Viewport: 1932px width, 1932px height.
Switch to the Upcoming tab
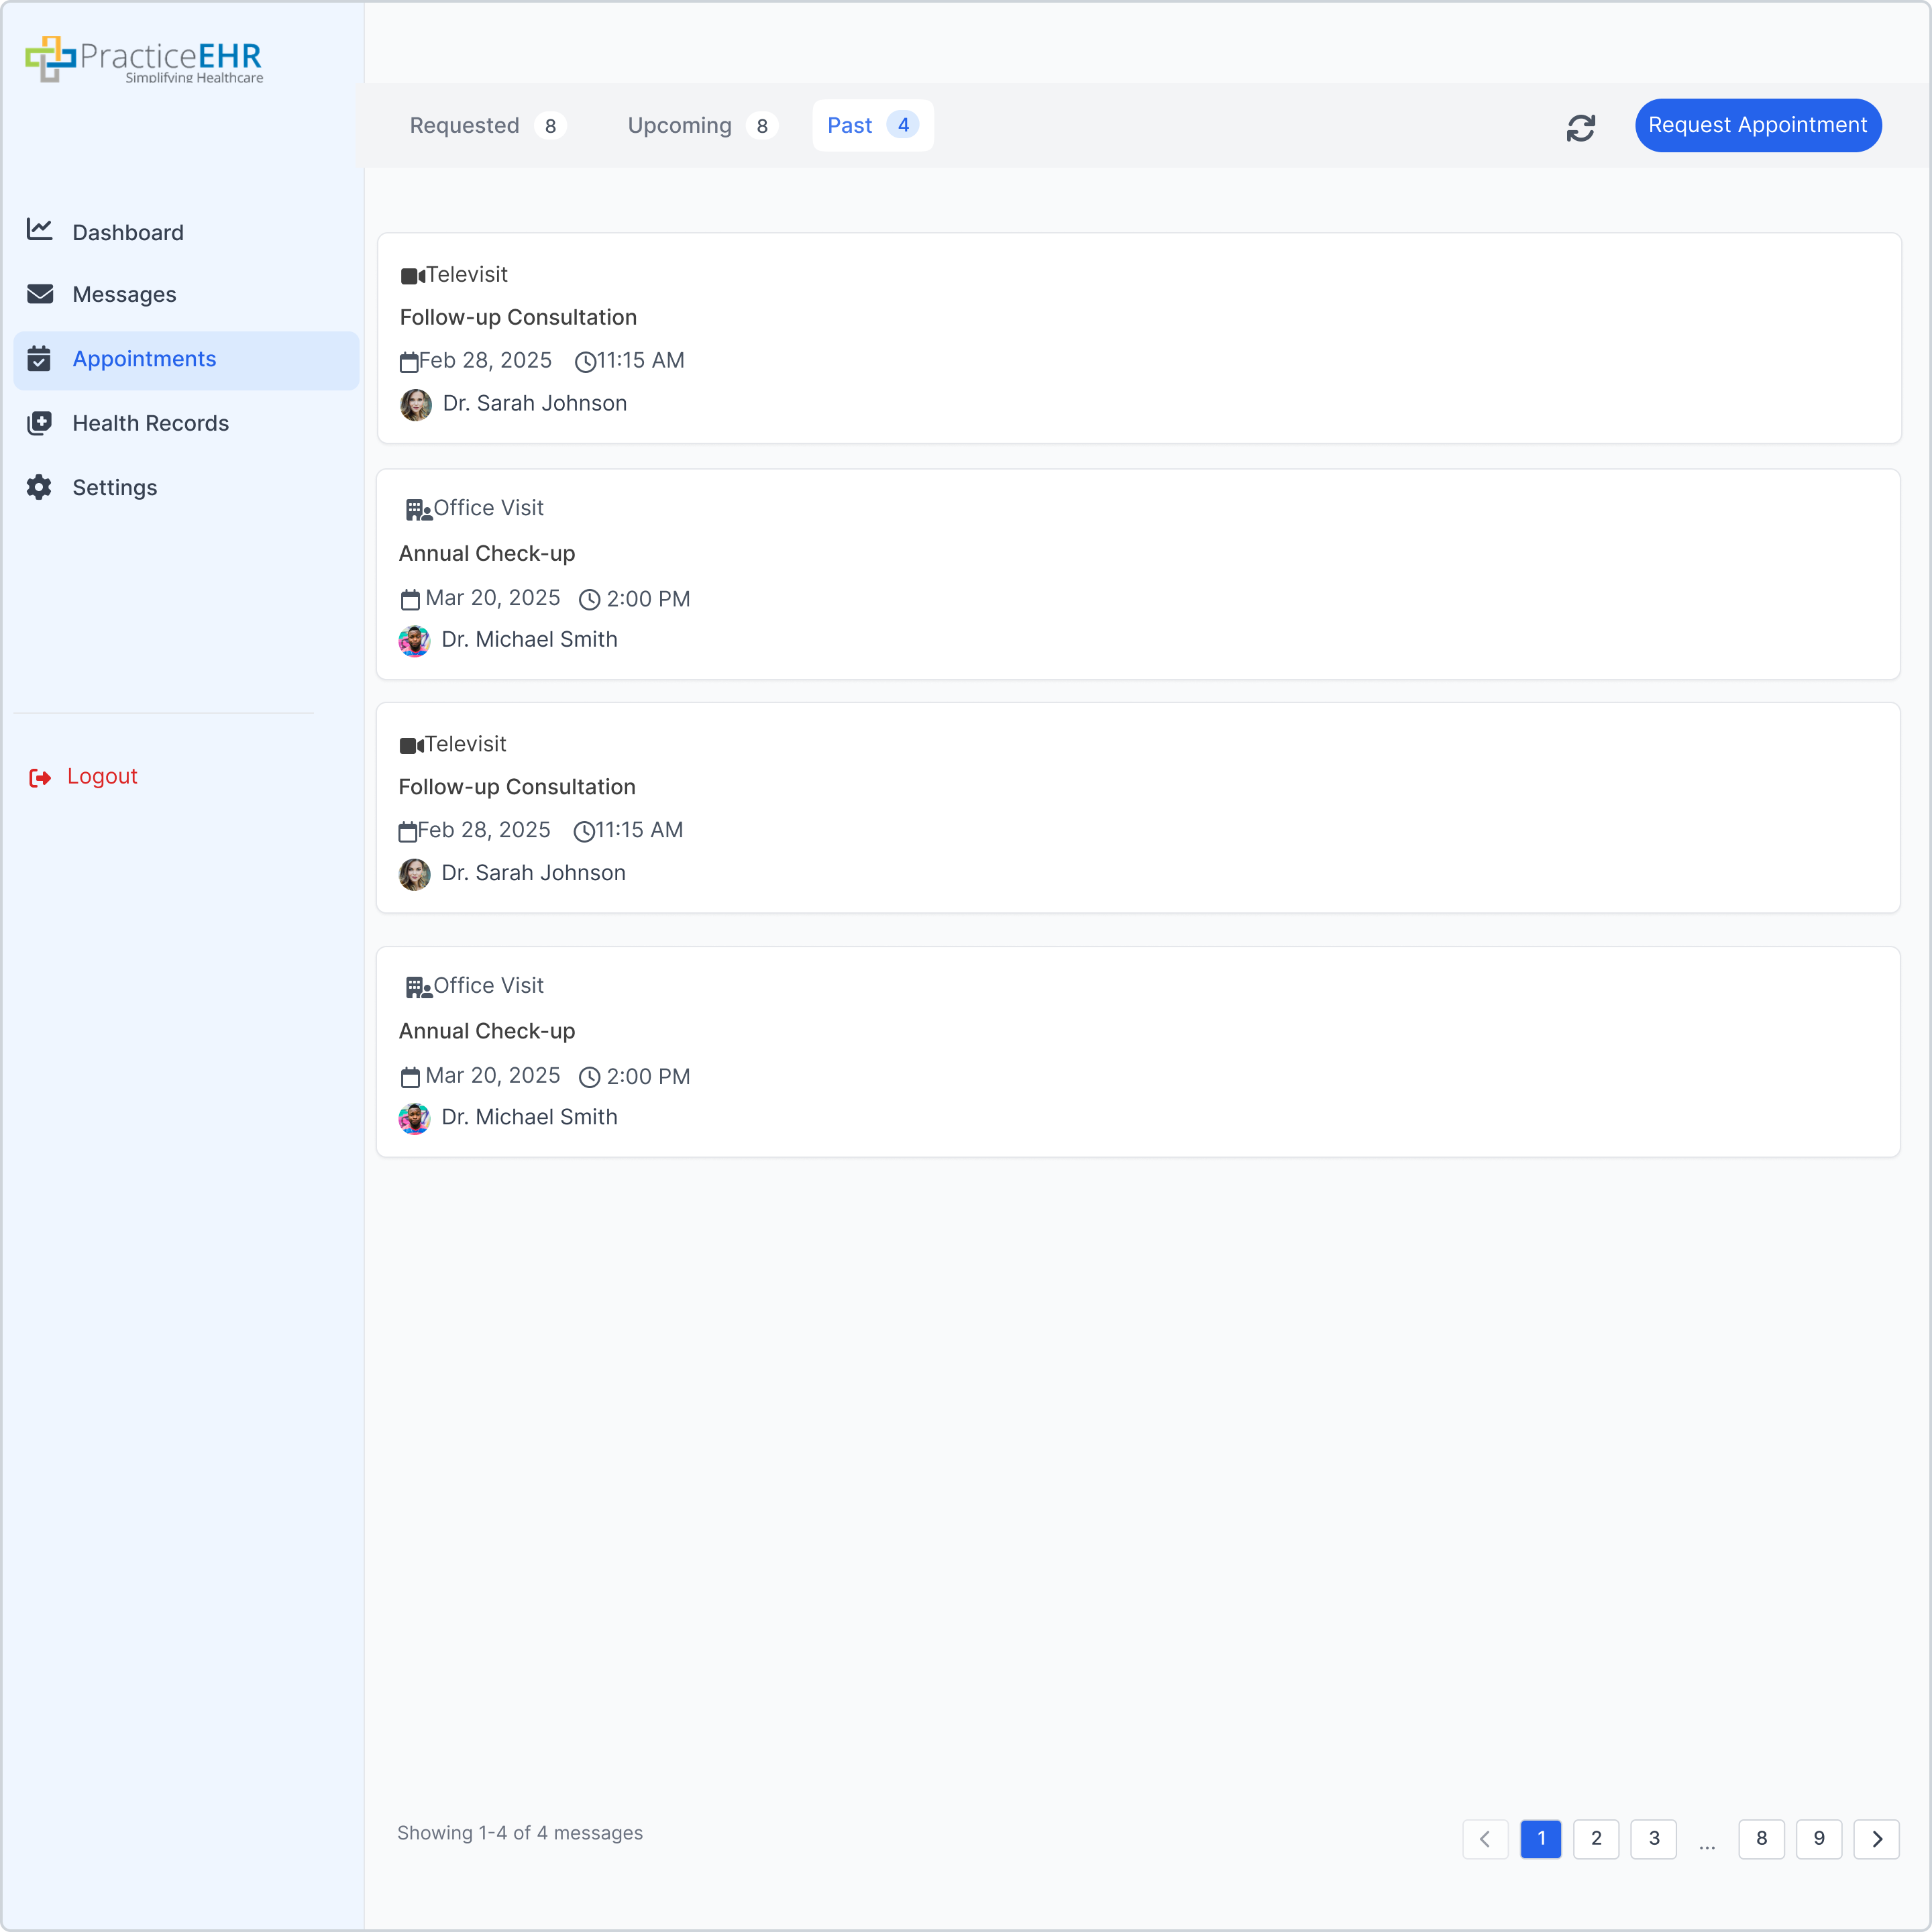tap(701, 126)
